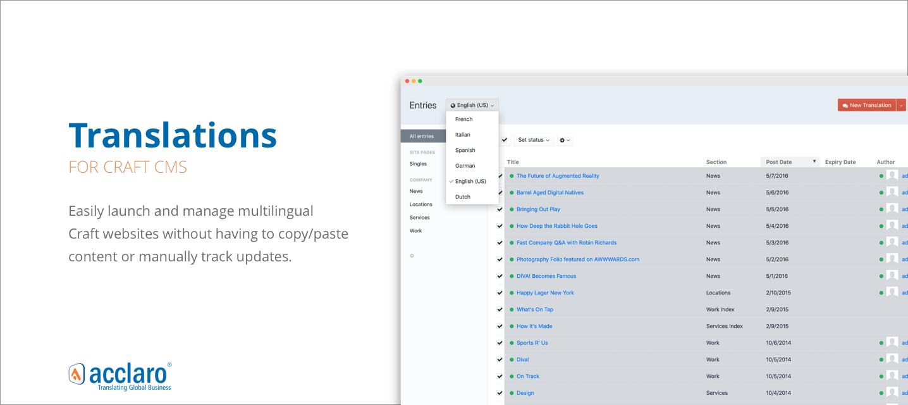Open the Diva! work entry
Image resolution: width=908 pixels, height=405 pixels.
523,359
